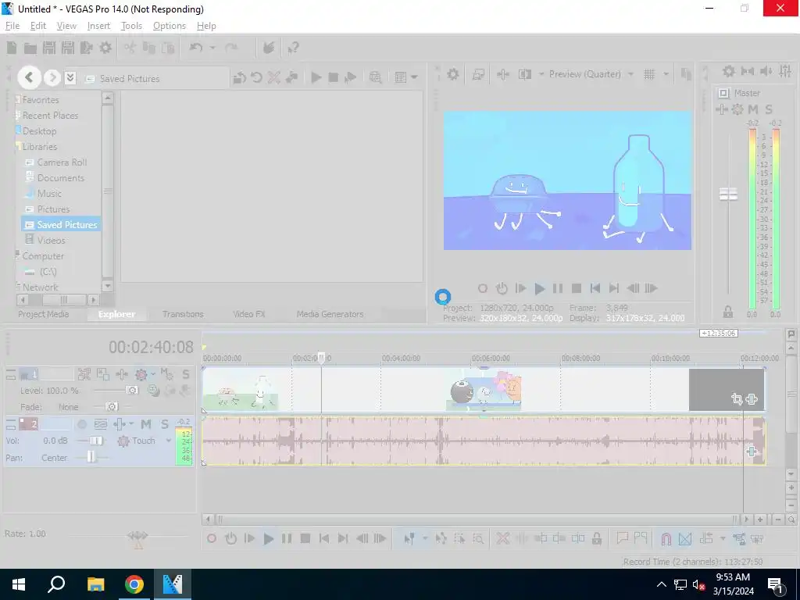Viewport: 800px width, 600px height.
Task: Open Video Output FX in preview window
Action: coord(502,74)
